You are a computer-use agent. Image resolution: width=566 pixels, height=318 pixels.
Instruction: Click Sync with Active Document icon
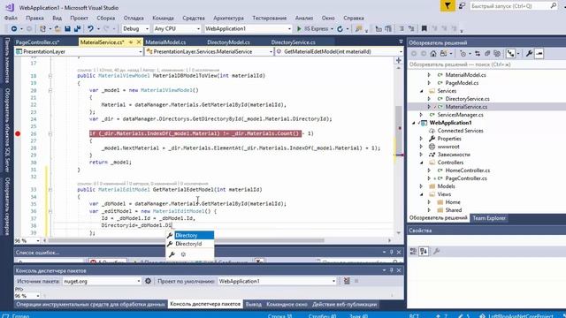pos(478,53)
